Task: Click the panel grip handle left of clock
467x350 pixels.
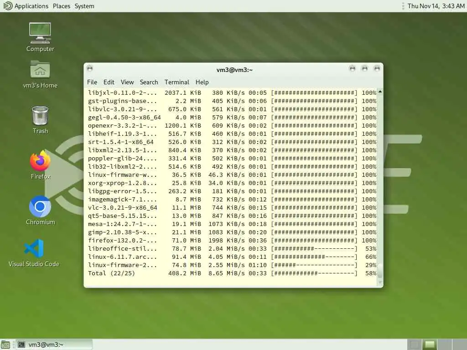Action: pyautogui.click(x=403, y=6)
